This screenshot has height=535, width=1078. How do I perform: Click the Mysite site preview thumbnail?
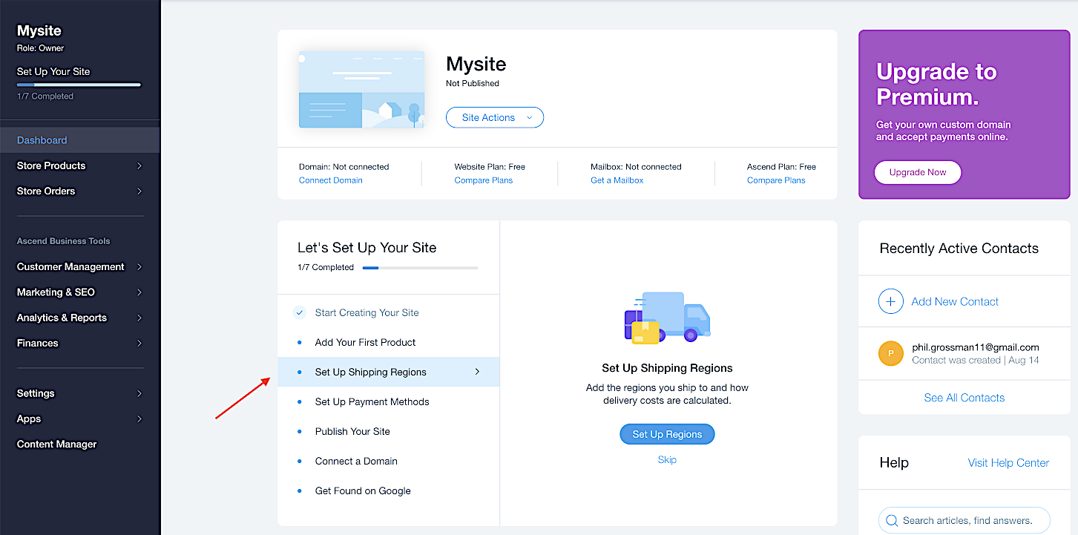click(361, 90)
